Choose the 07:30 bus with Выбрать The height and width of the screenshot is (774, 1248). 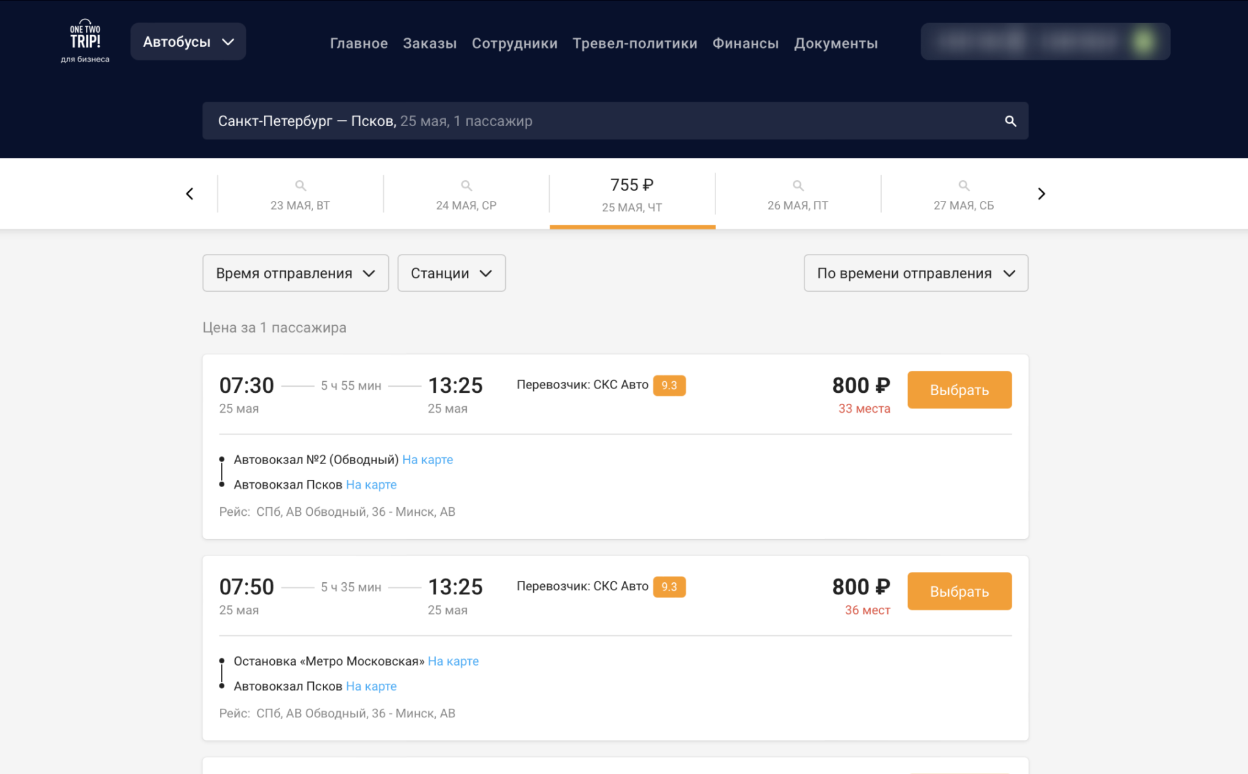tap(959, 390)
